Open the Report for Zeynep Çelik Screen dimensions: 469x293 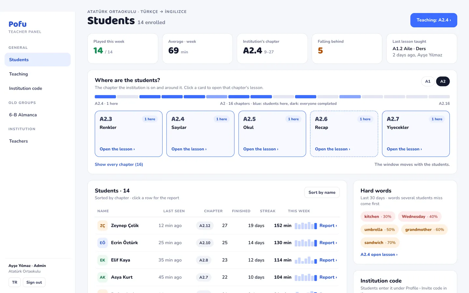[x=328, y=226]
